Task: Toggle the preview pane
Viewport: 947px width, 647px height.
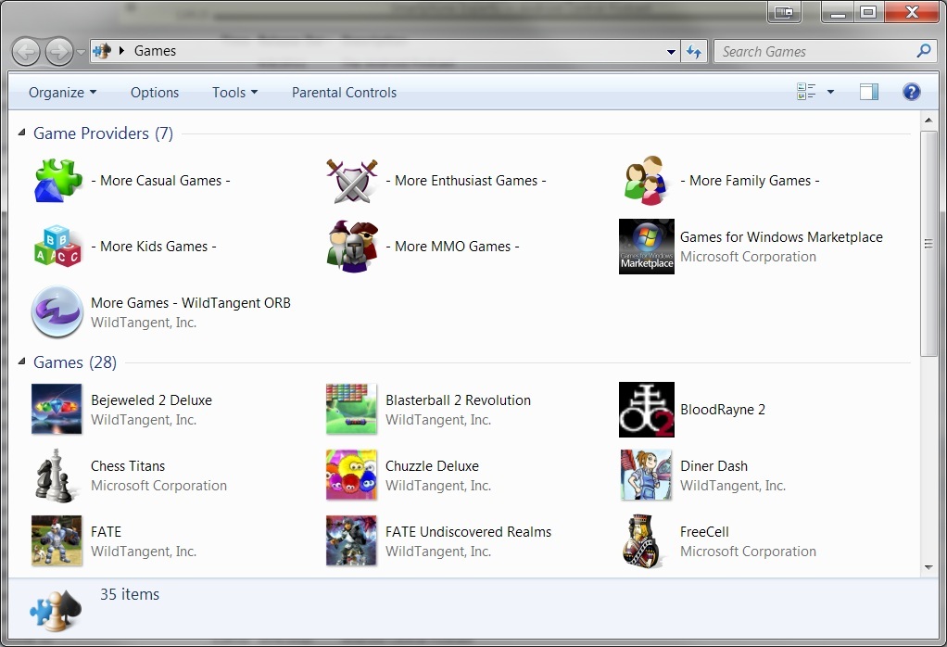Action: click(x=868, y=91)
